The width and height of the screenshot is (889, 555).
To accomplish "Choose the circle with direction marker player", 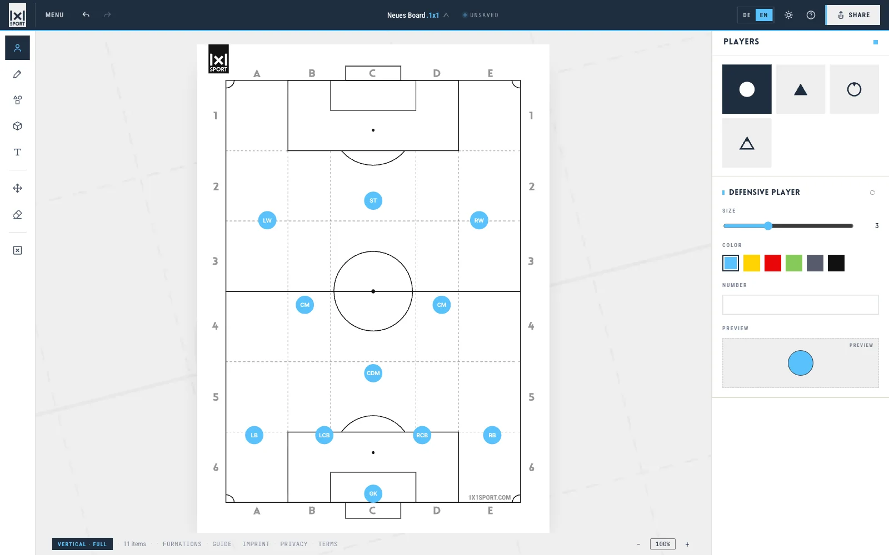I will click(x=854, y=89).
